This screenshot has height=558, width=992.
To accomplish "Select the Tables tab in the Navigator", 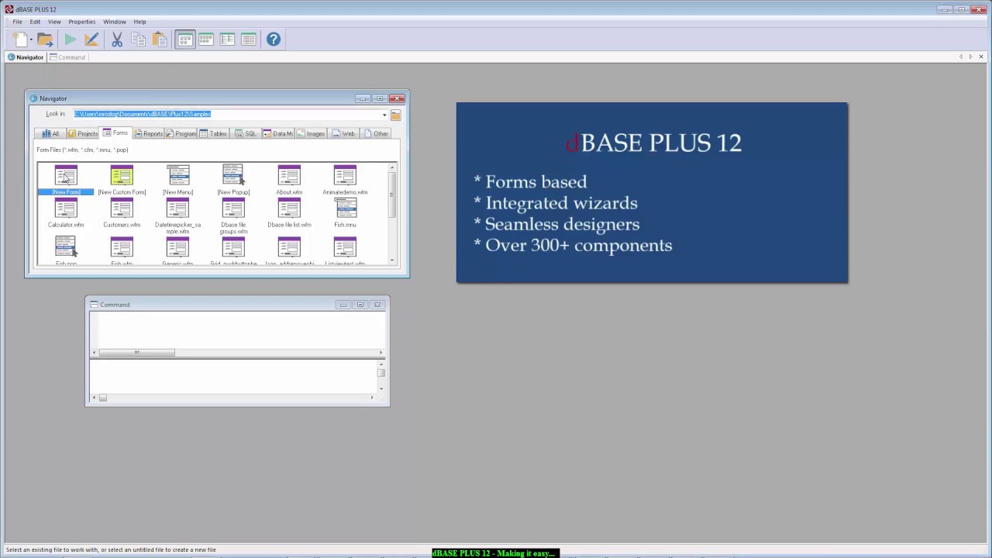I will click(213, 133).
